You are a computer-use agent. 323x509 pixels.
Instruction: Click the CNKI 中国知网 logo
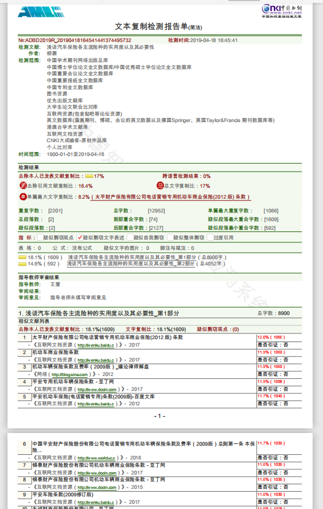pos(282,11)
